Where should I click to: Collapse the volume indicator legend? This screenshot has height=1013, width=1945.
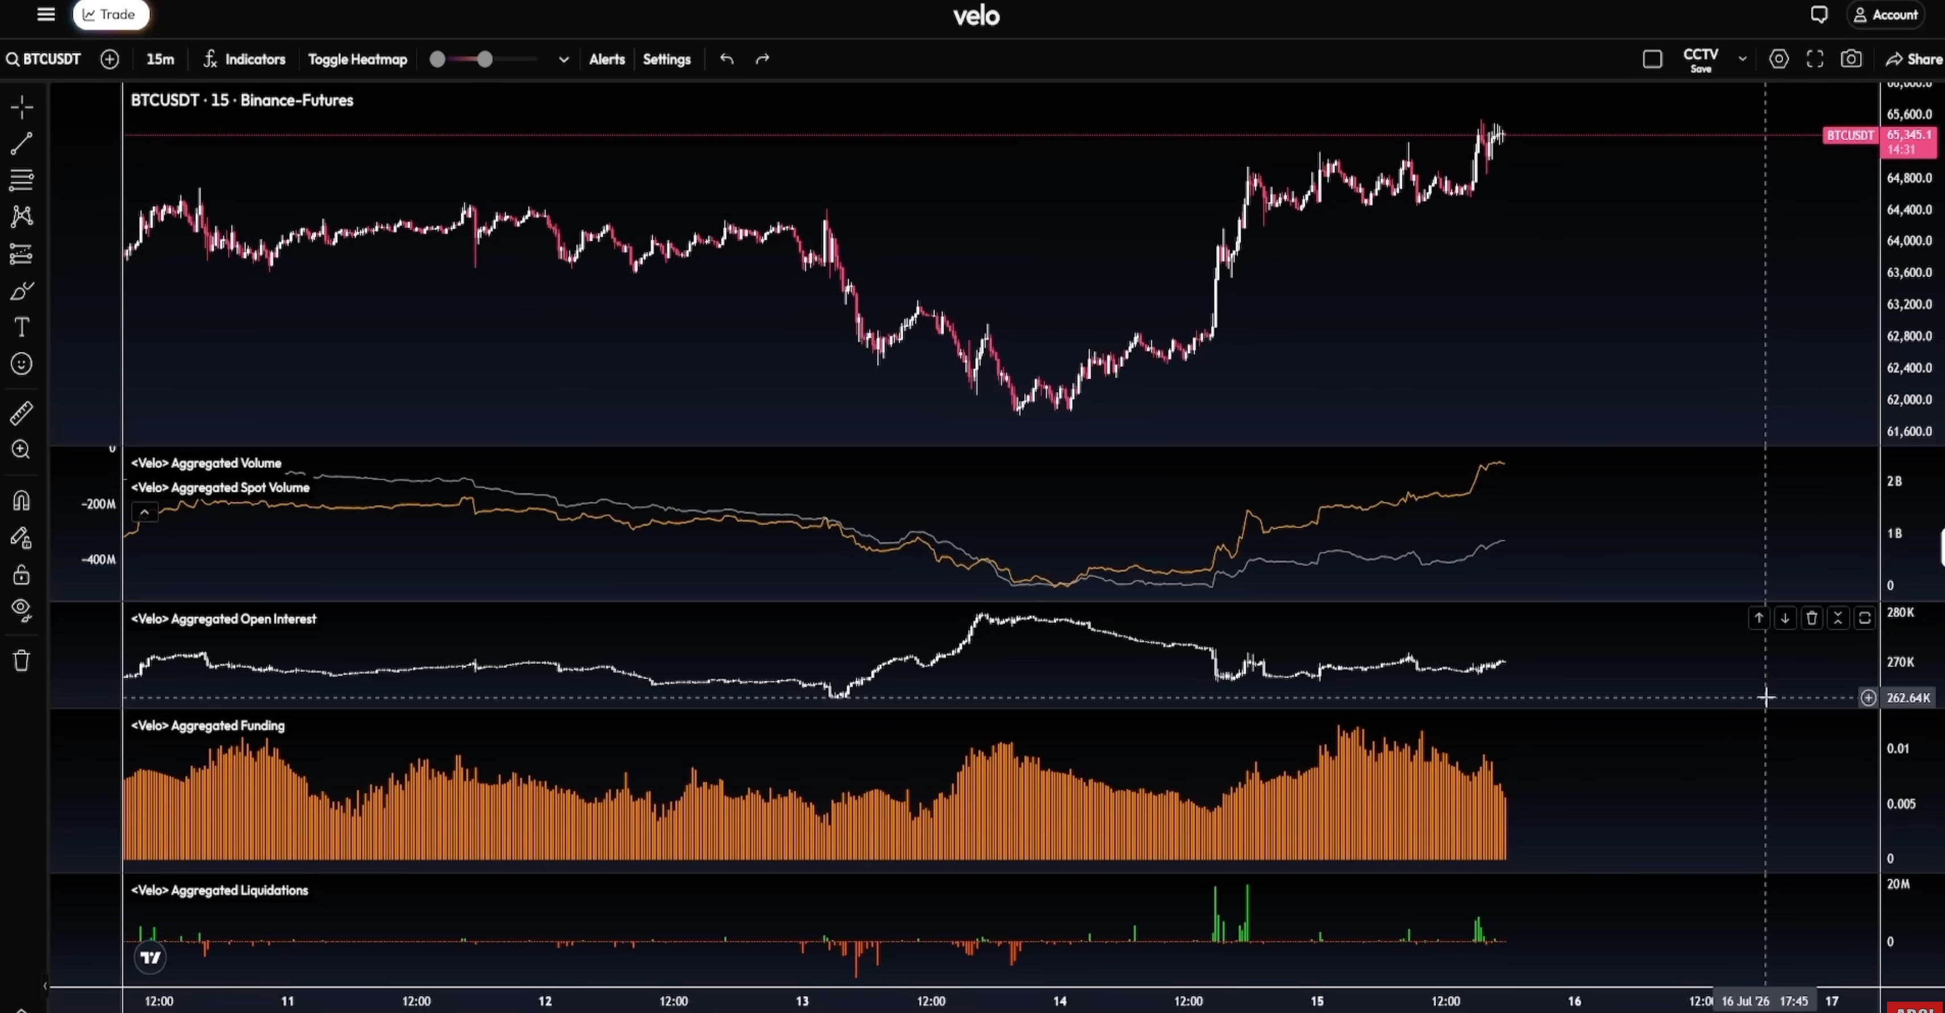pos(144,513)
